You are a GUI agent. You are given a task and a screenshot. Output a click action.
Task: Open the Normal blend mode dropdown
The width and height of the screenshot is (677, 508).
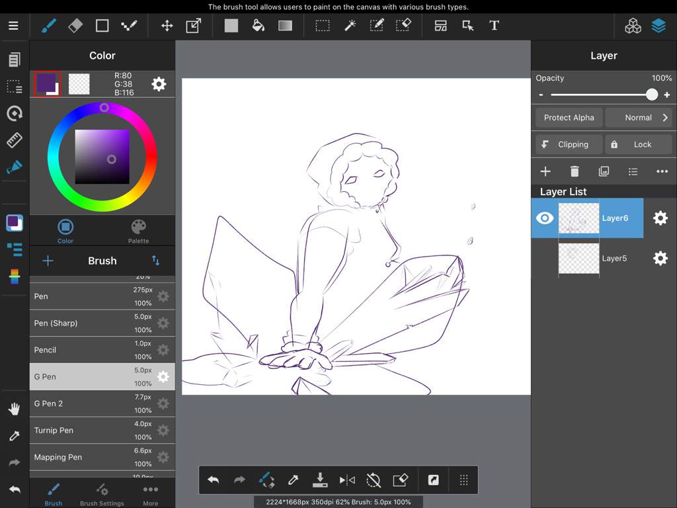click(x=639, y=118)
